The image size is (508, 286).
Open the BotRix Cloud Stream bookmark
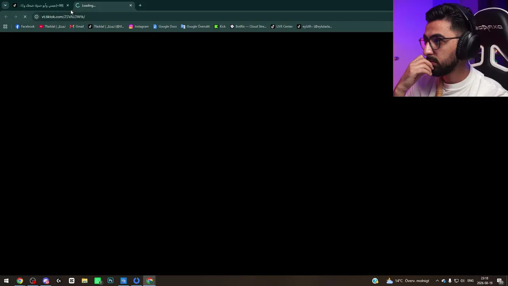[x=248, y=27]
